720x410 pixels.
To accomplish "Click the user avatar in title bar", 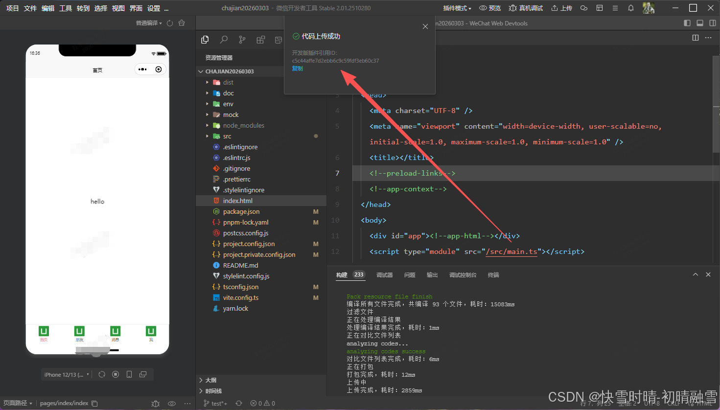I will pyautogui.click(x=649, y=8).
